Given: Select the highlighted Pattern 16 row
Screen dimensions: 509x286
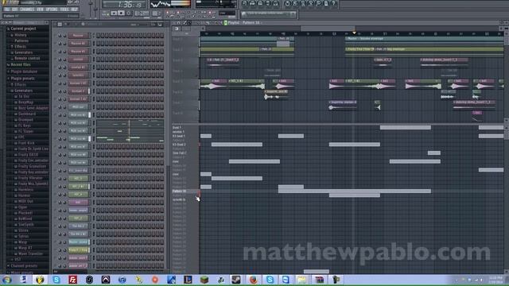Looking at the screenshot, I should tap(185, 191).
